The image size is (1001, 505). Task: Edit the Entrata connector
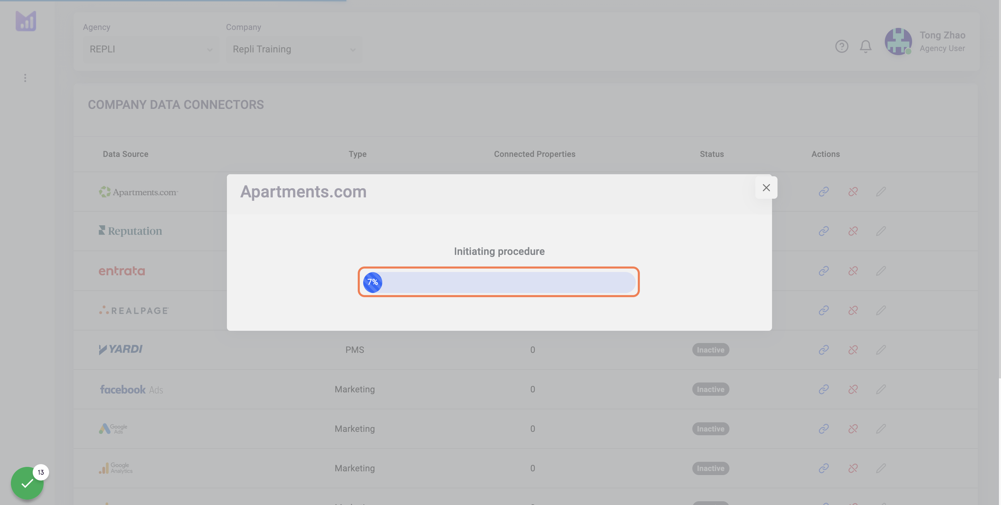point(880,271)
